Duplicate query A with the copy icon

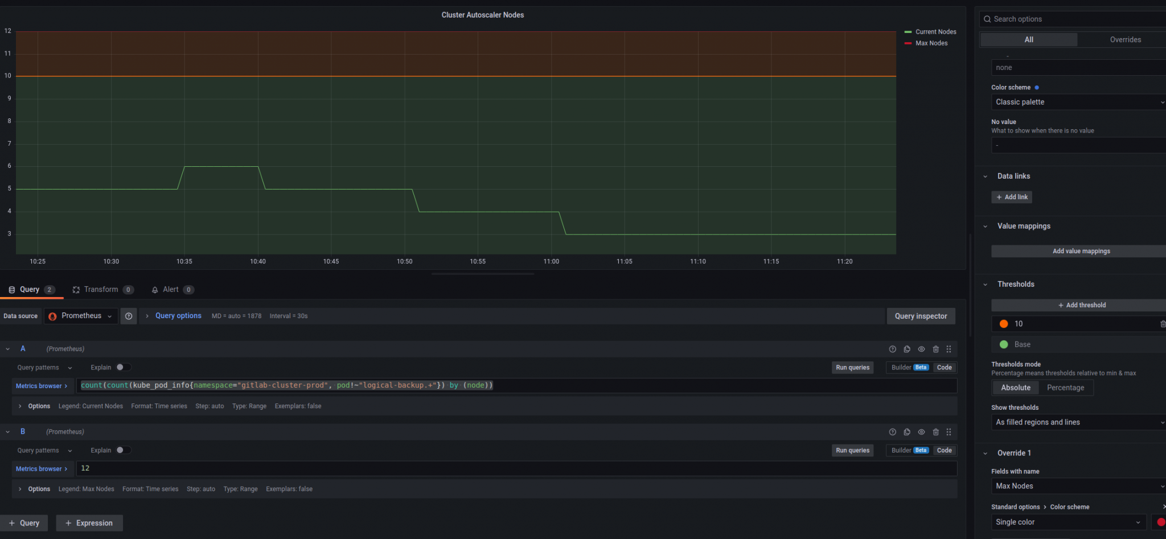(907, 349)
